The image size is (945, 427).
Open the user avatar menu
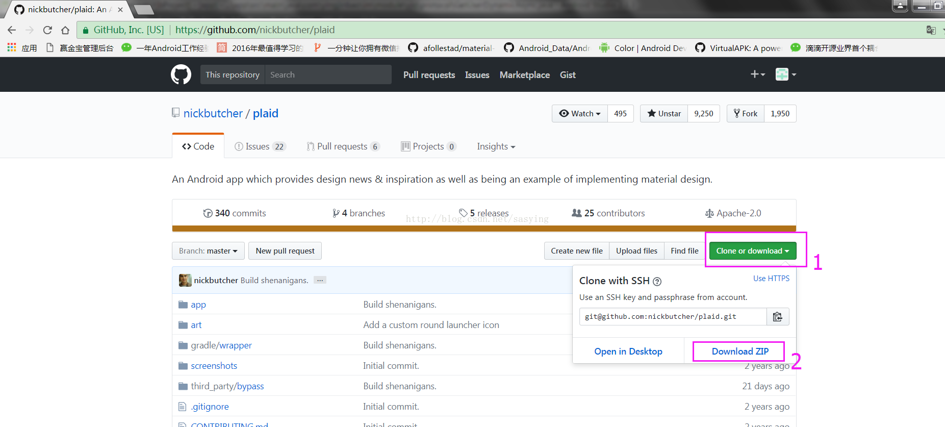click(786, 74)
